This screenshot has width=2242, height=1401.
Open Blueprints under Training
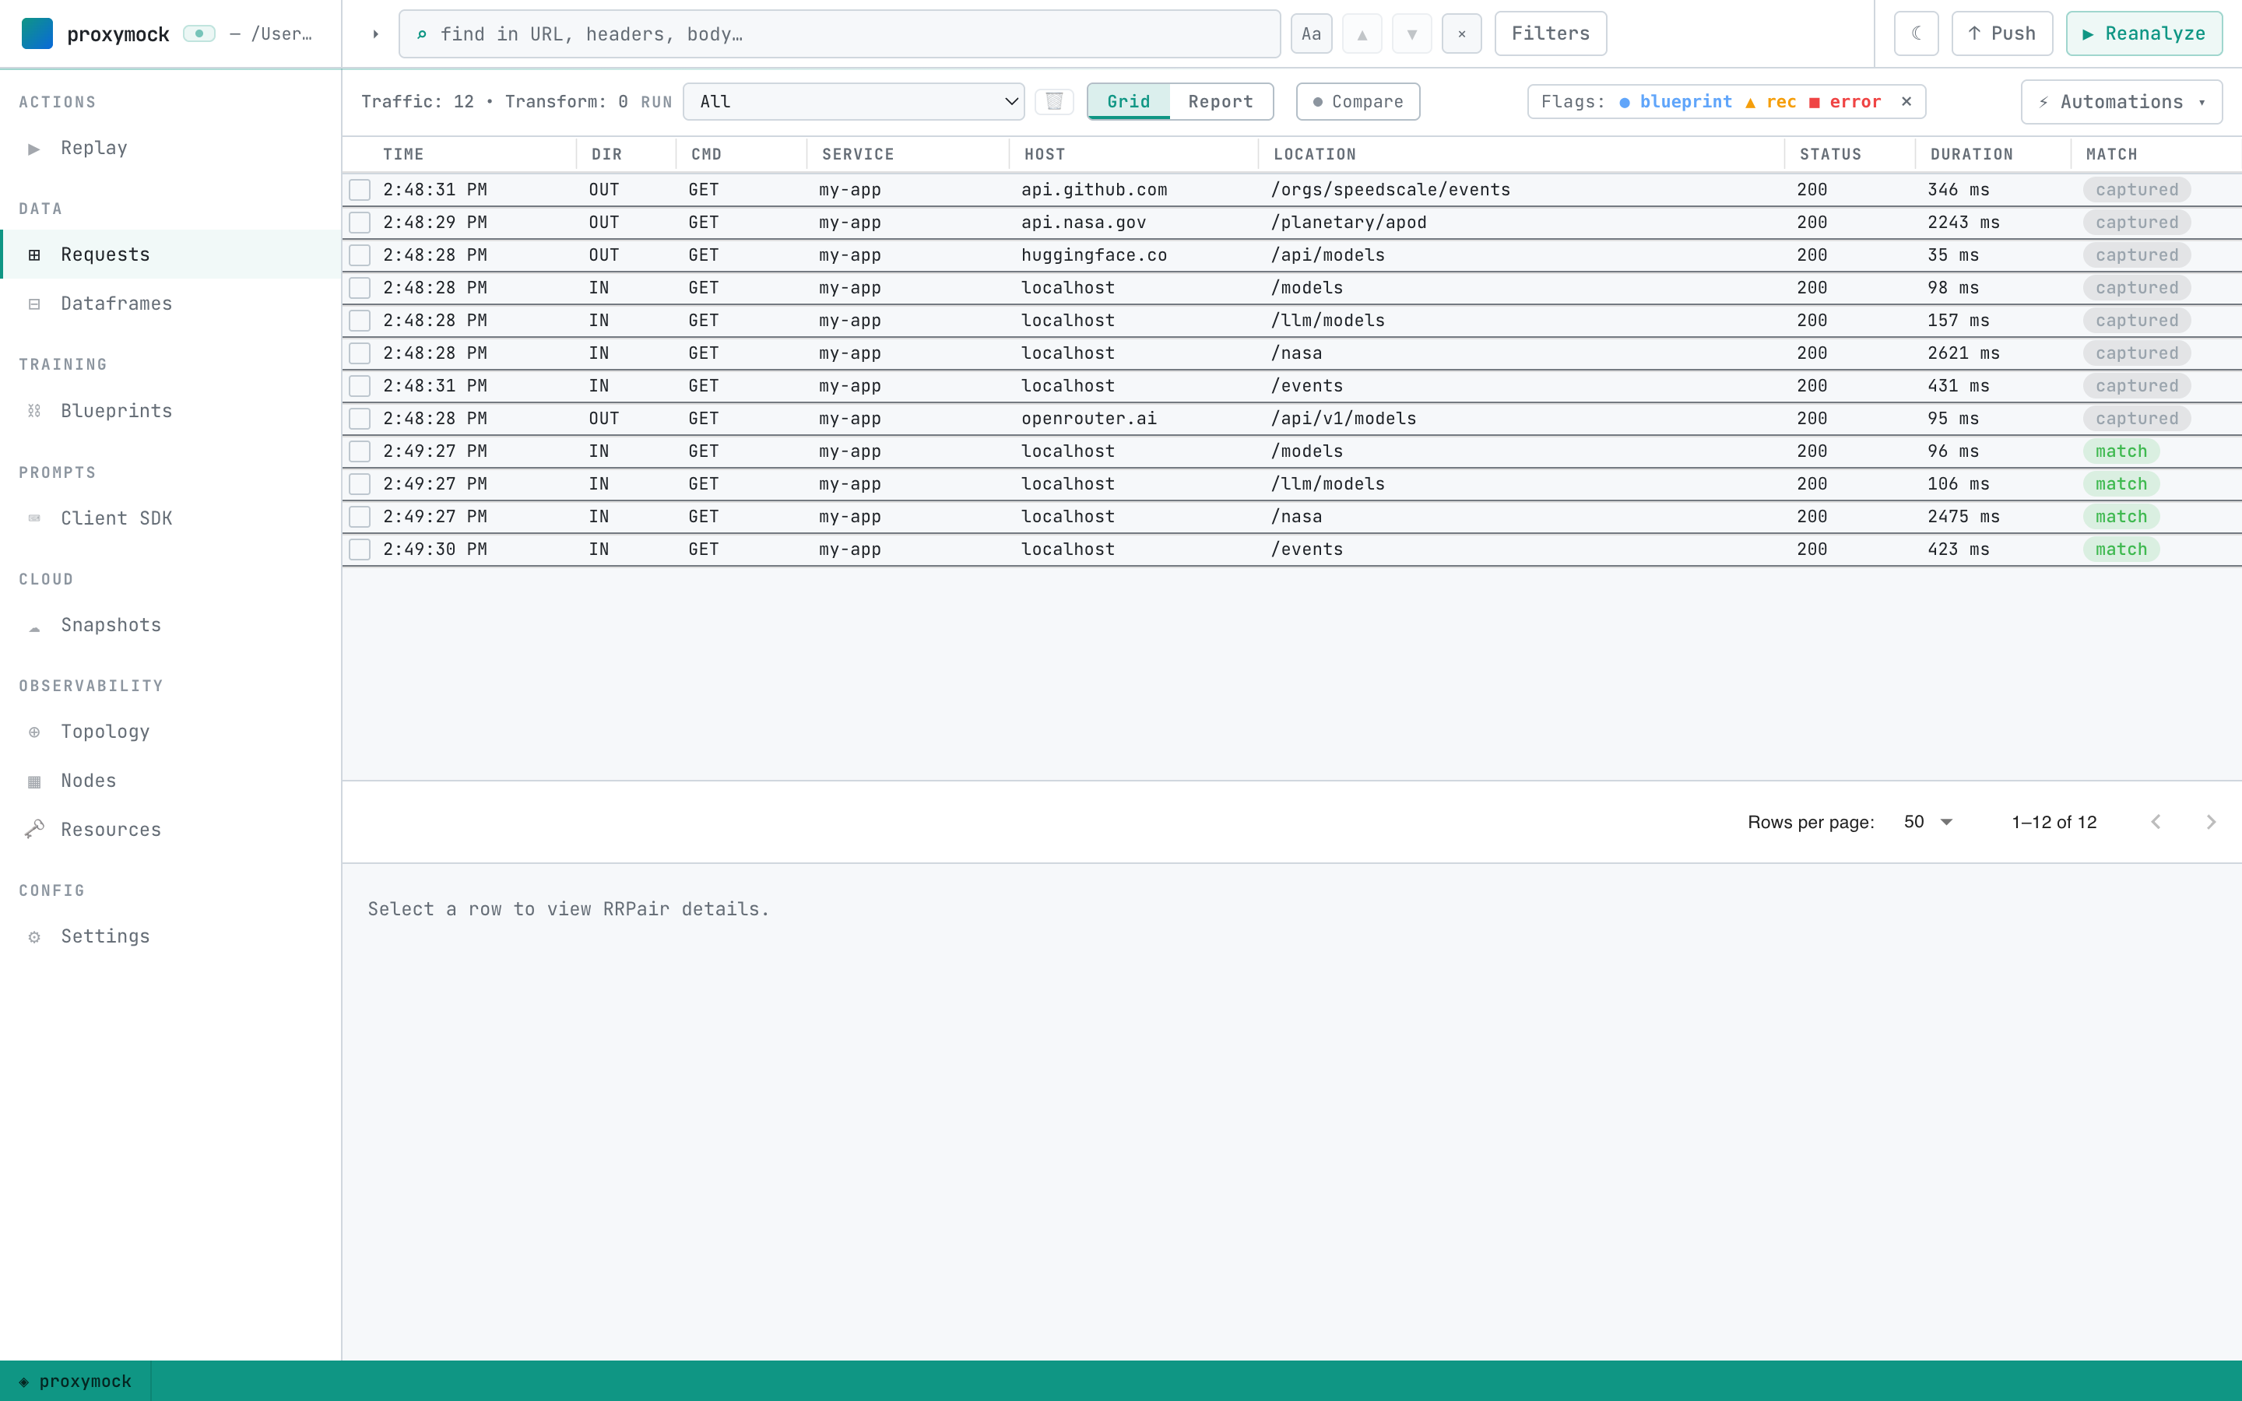[170, 410]
